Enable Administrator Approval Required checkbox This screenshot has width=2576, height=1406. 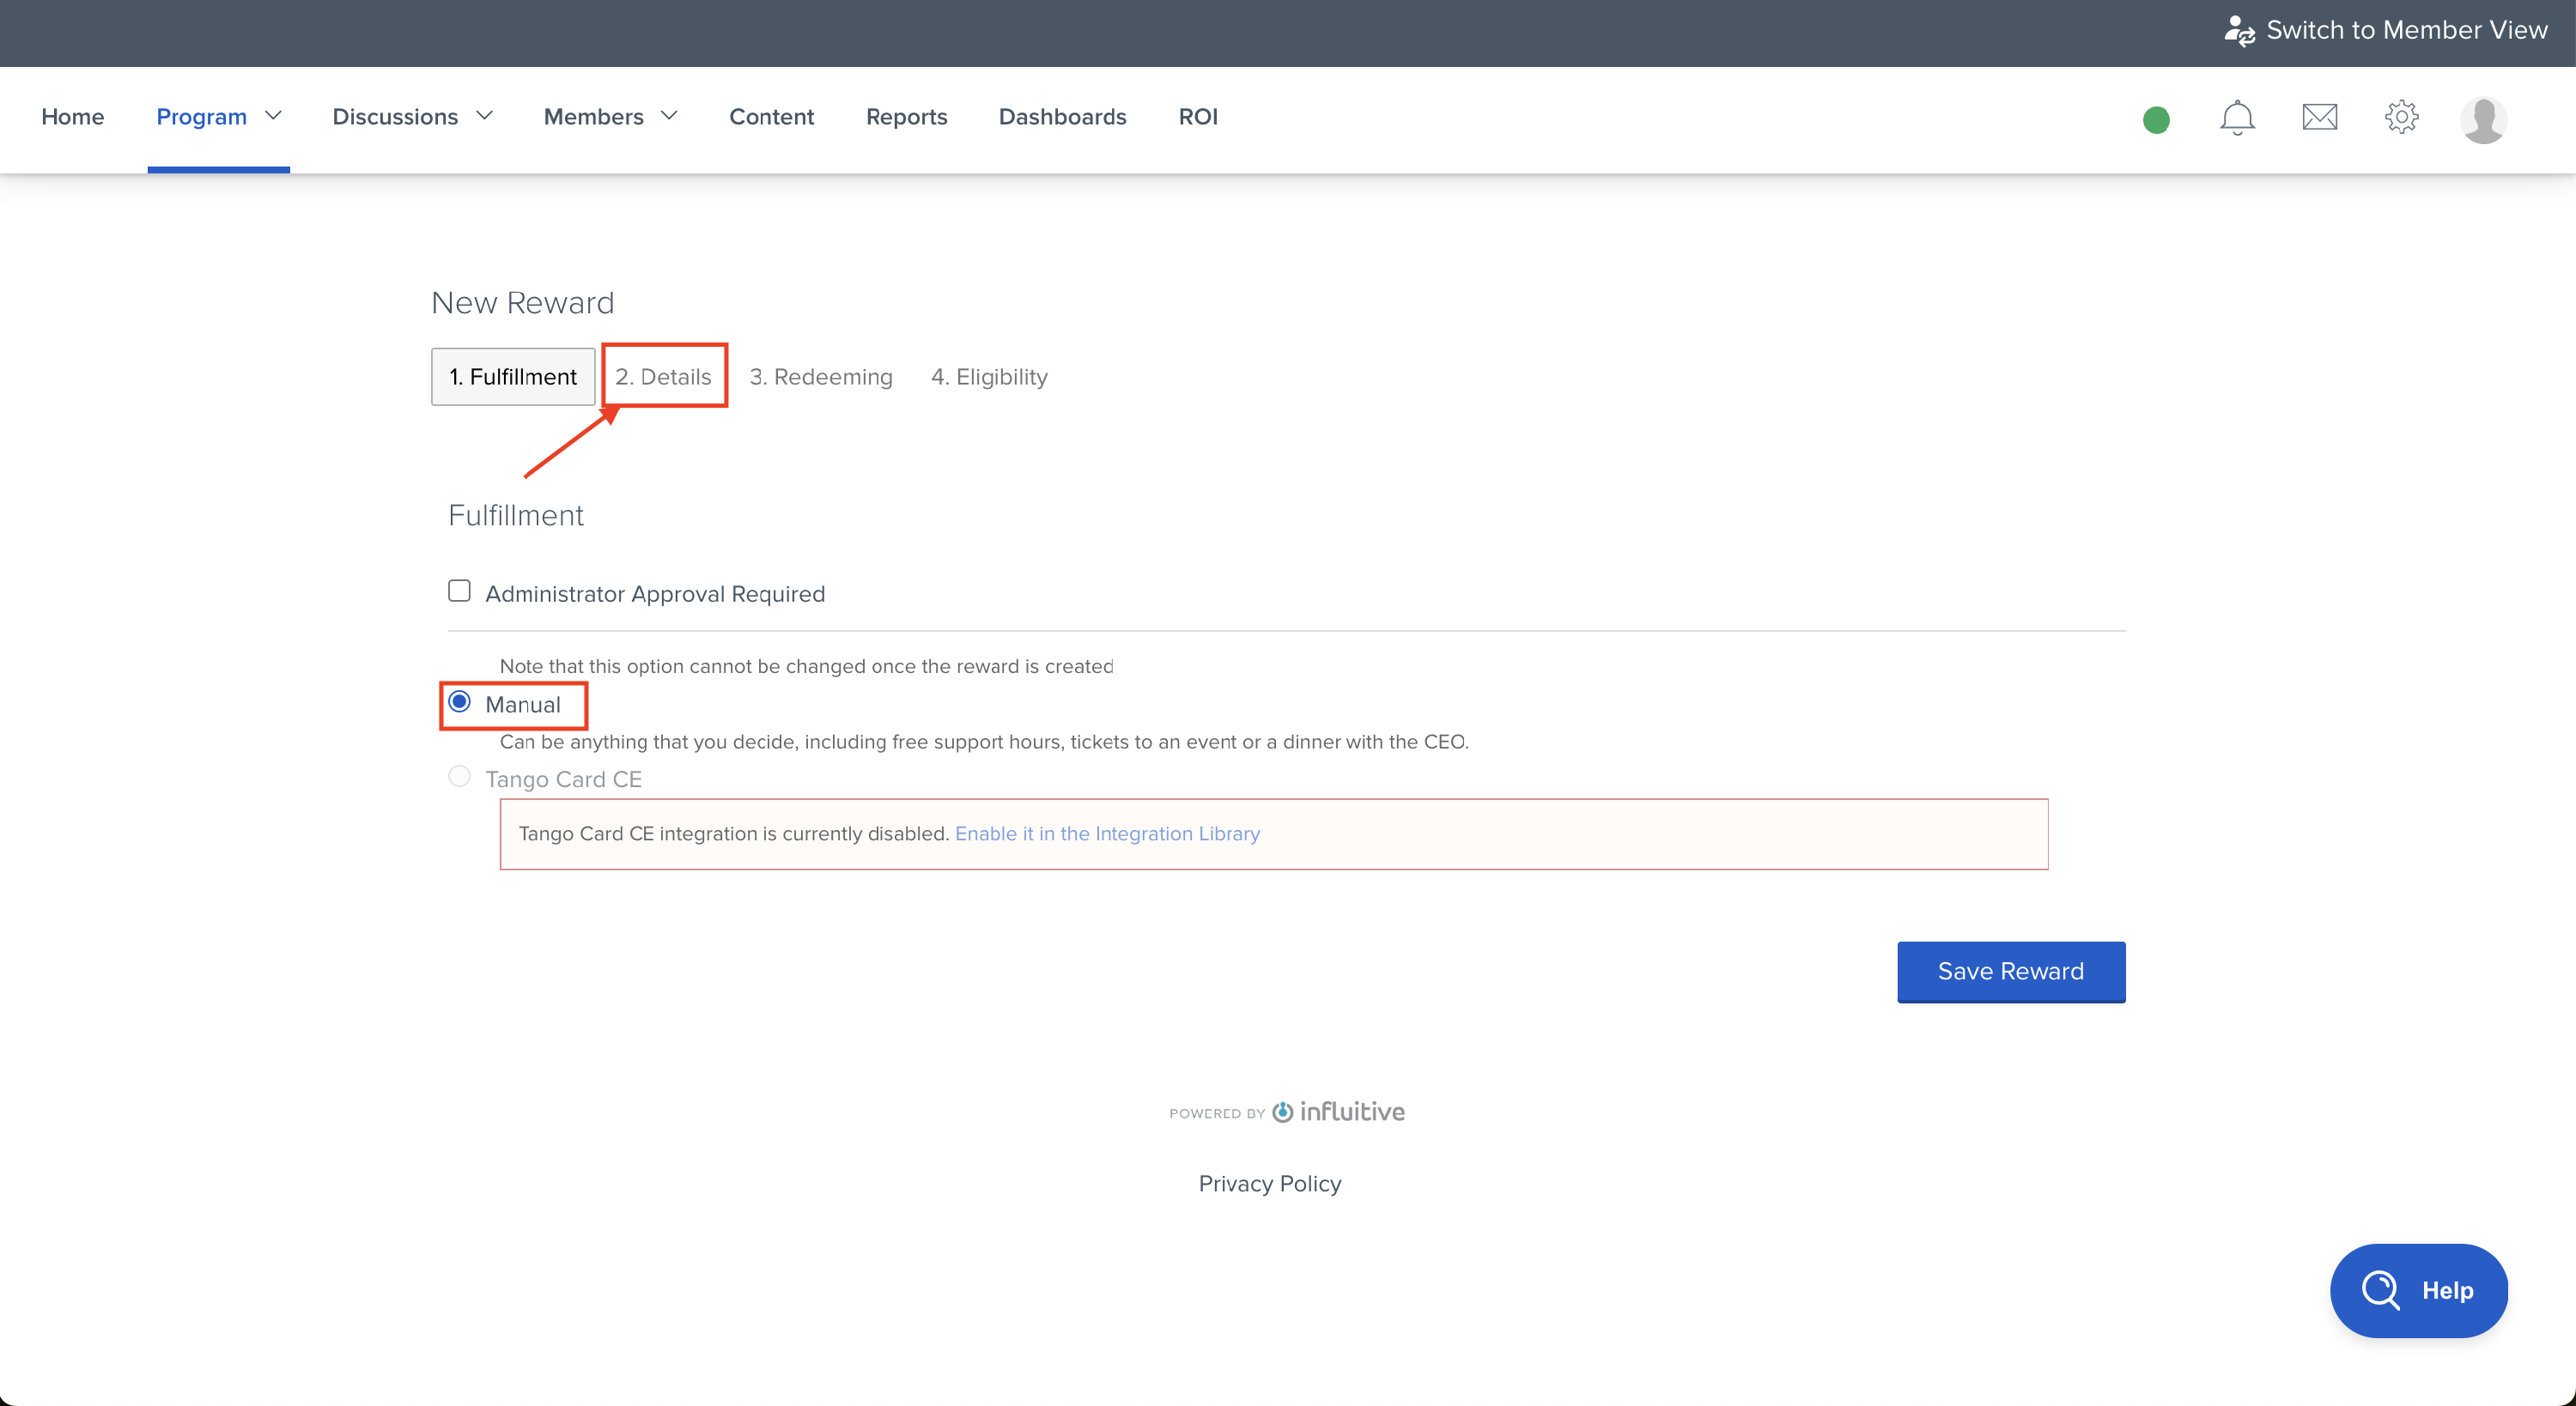pyautogui.click(x=459, y=591)
